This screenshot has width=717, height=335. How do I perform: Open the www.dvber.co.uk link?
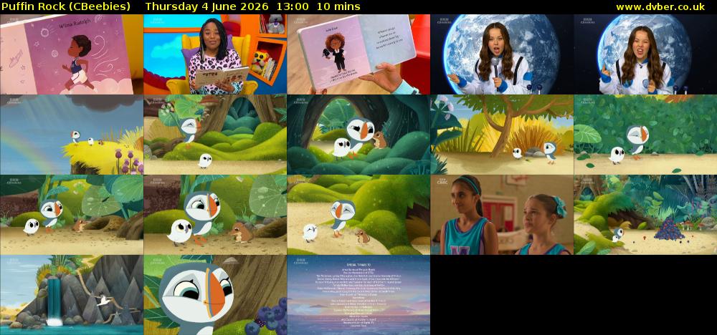660,7
